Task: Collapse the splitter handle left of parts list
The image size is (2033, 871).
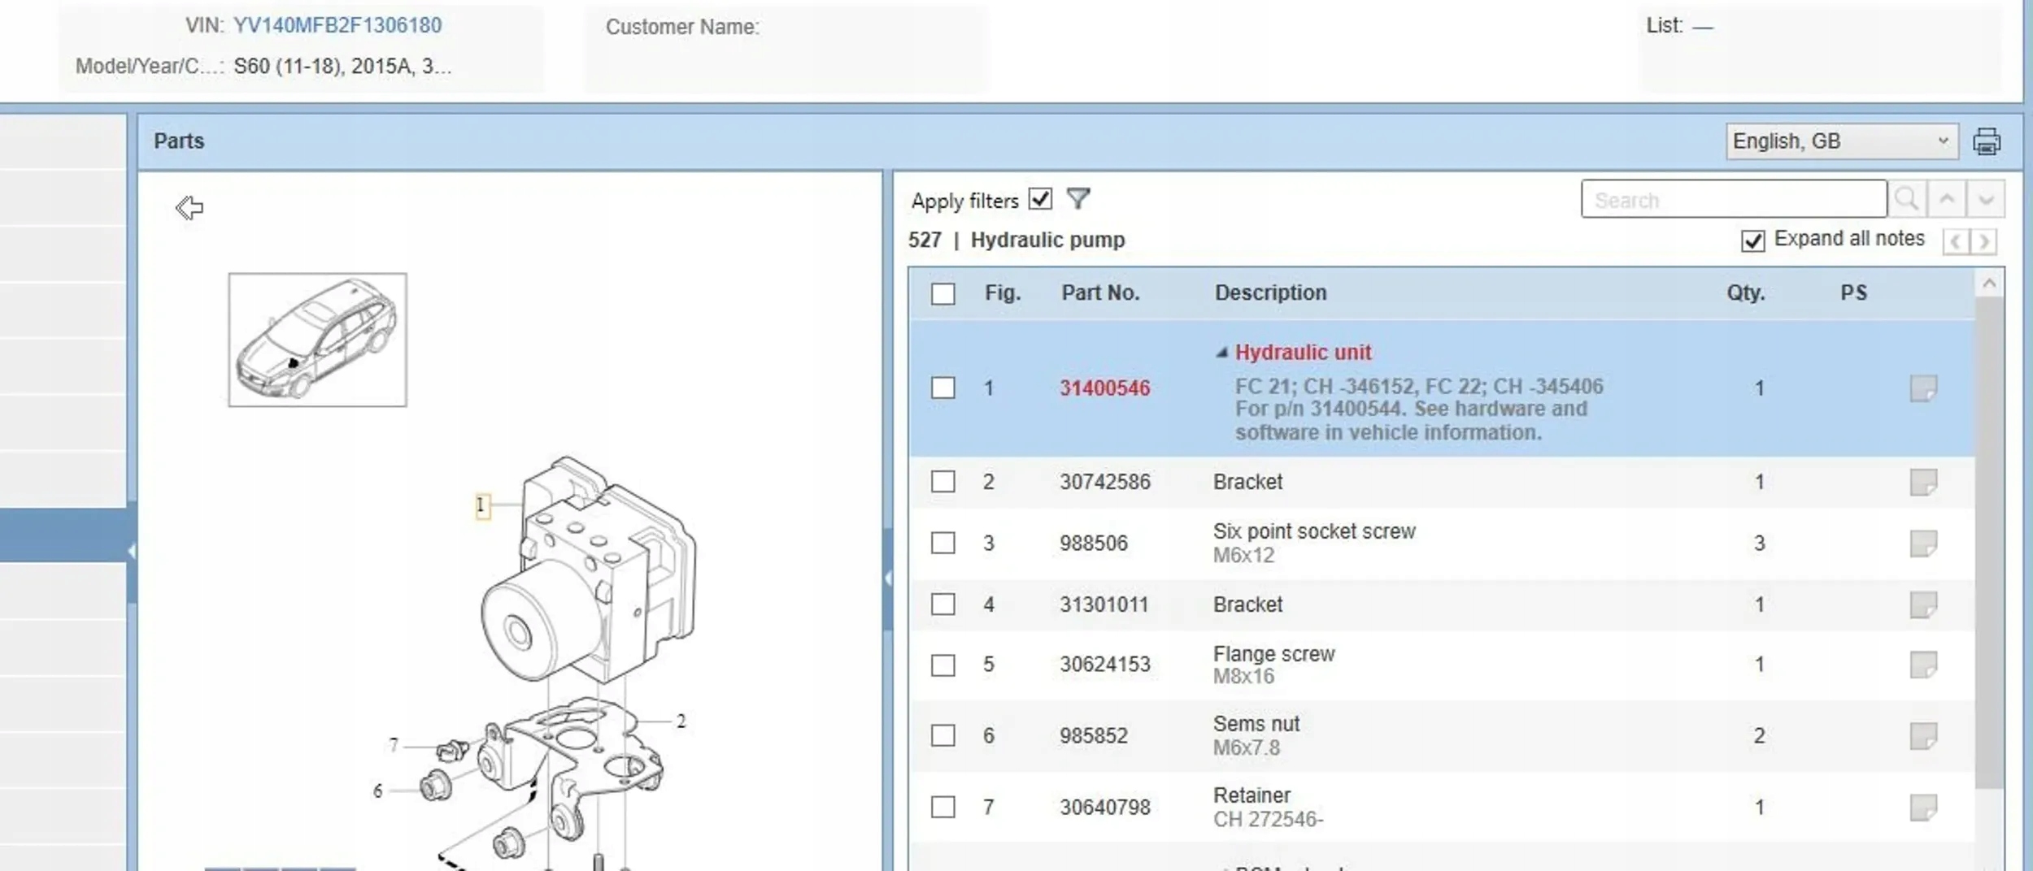Action: [x=887, y=578]
